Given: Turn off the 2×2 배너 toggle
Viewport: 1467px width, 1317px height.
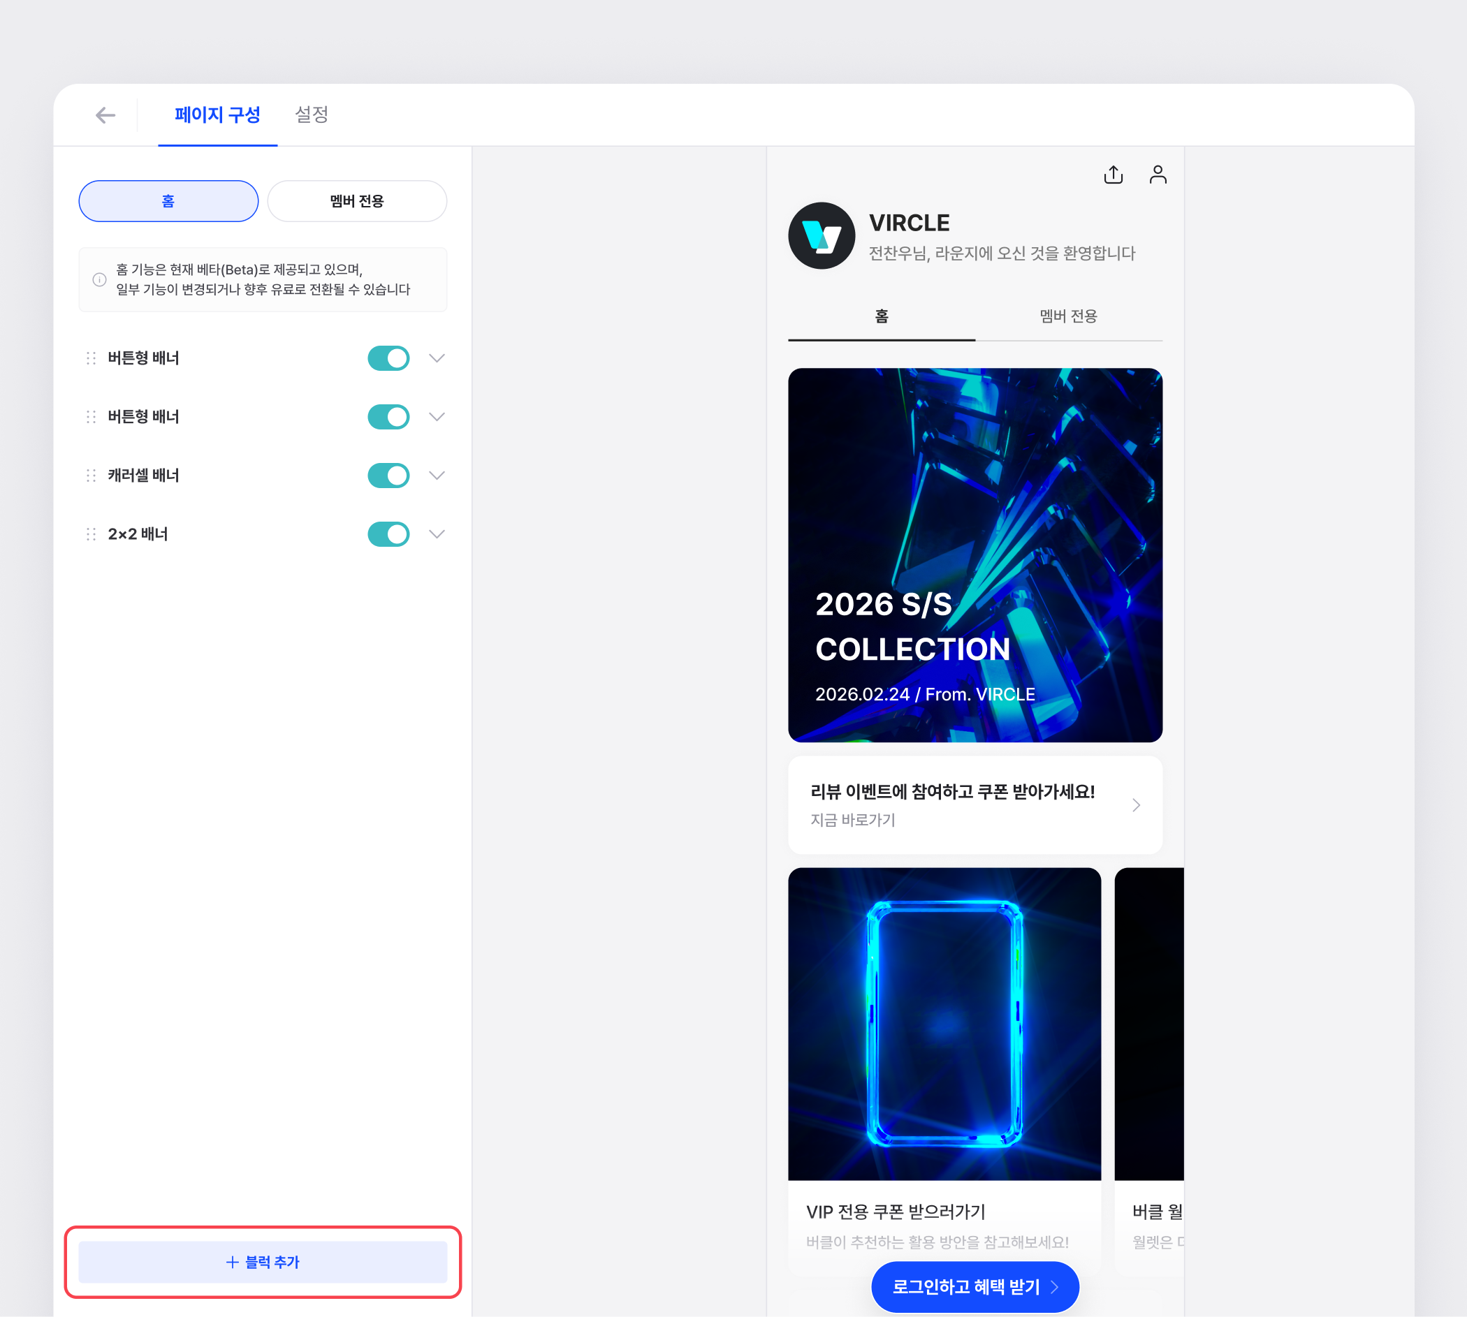Looking at the screenshot, I should 388,534.
